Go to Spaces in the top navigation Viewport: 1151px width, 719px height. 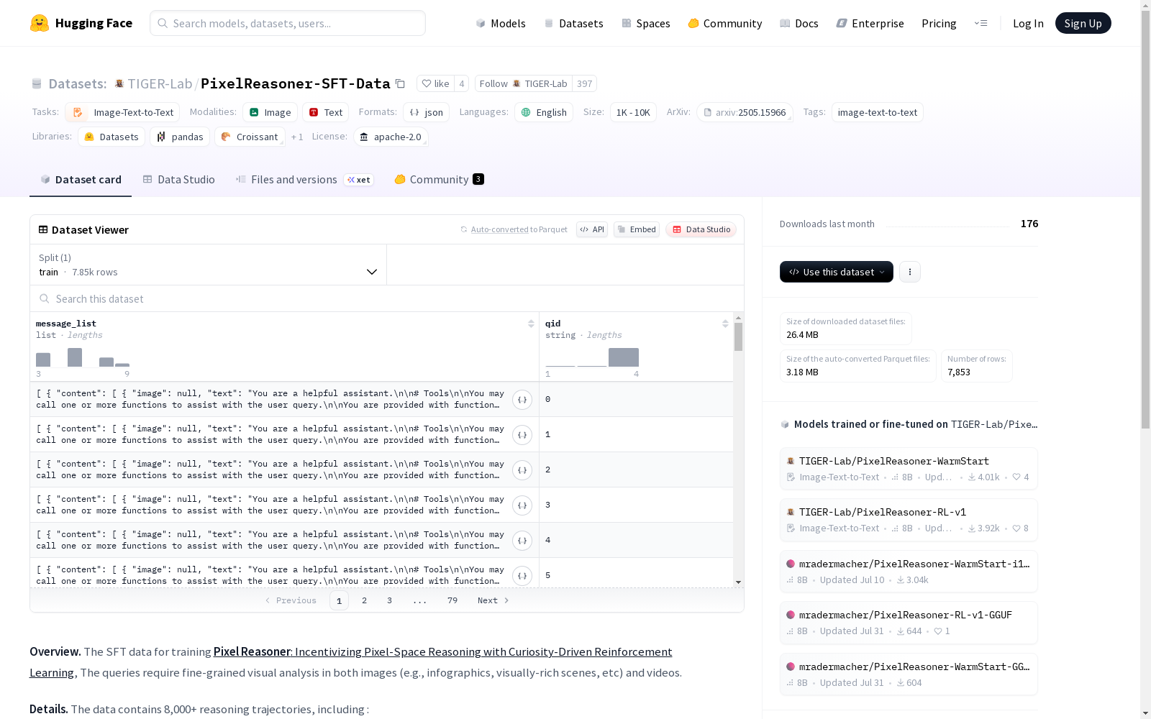click(x=646, y=23)
